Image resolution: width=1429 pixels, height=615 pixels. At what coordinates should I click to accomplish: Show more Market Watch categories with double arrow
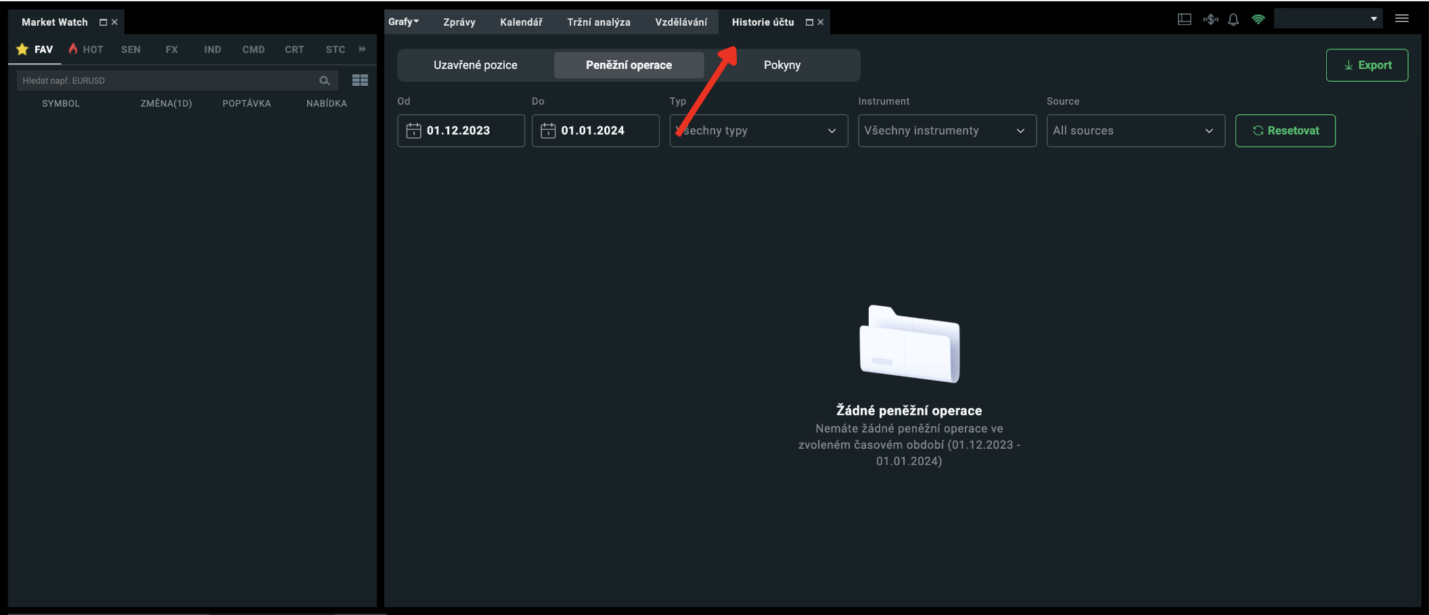pyautogui.click(x=363, y=49)
